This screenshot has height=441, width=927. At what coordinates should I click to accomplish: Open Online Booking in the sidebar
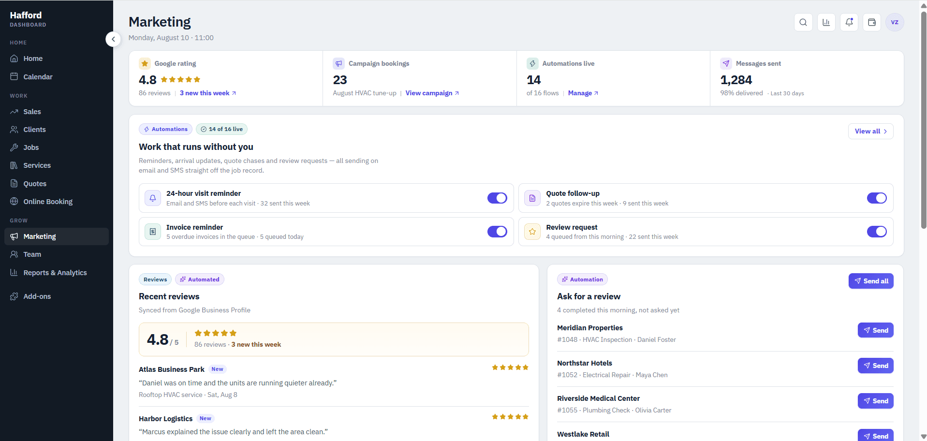57,202
